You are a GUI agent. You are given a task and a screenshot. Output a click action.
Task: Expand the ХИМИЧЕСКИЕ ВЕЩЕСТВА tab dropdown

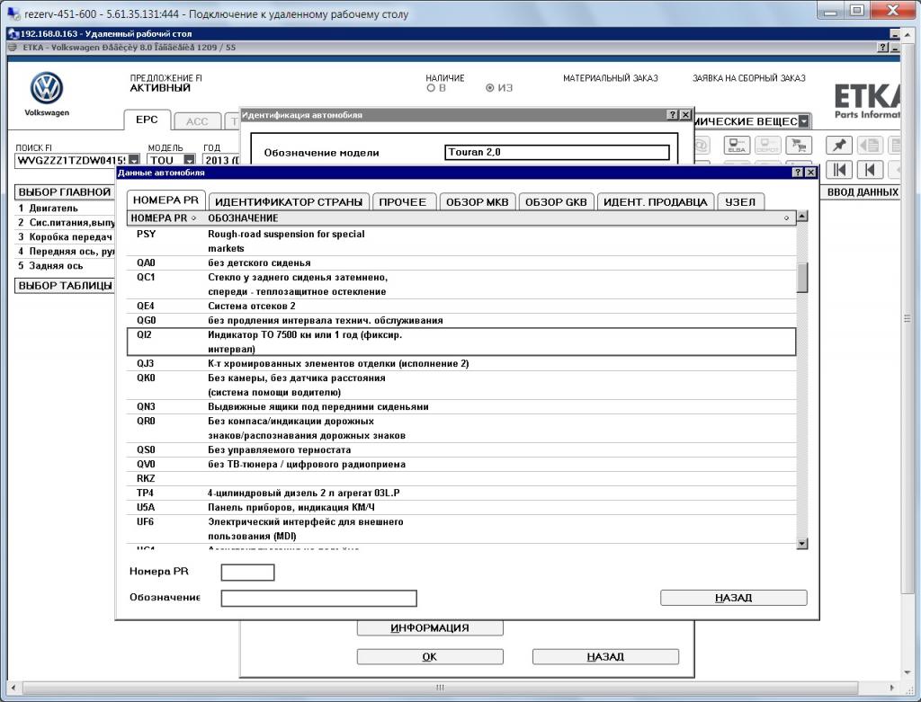coord(804,121)
